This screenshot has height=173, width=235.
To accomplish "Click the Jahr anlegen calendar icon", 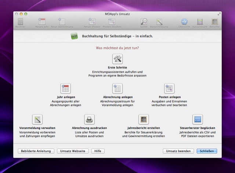I will point(65,88).
